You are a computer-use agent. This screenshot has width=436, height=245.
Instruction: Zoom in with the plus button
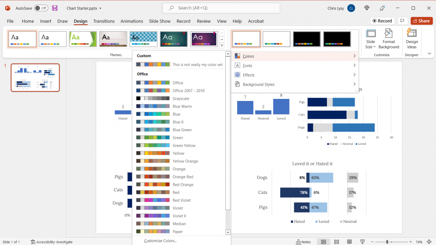[x=410, y=242]
